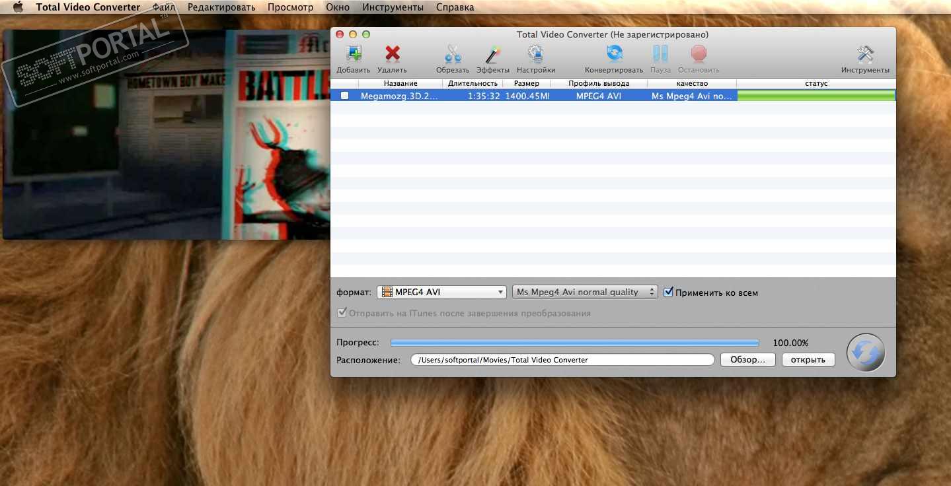This screenshot has height=486, width=951.
Task: Open the Ms Mpeg4 Avi normal quality dropdown
Action: [585, 292]
